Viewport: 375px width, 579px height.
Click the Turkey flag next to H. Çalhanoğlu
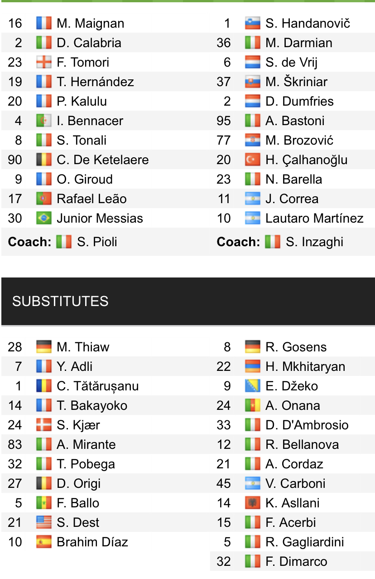(253, 160)
